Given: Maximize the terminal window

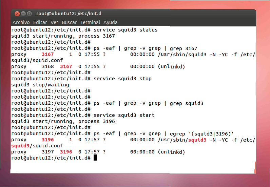Looking at the screenshot, I should coord(30,14).
